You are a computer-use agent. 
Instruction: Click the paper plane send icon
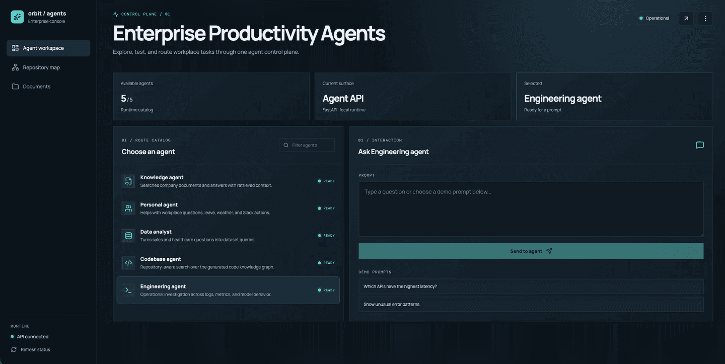click(x=549, y=251)
